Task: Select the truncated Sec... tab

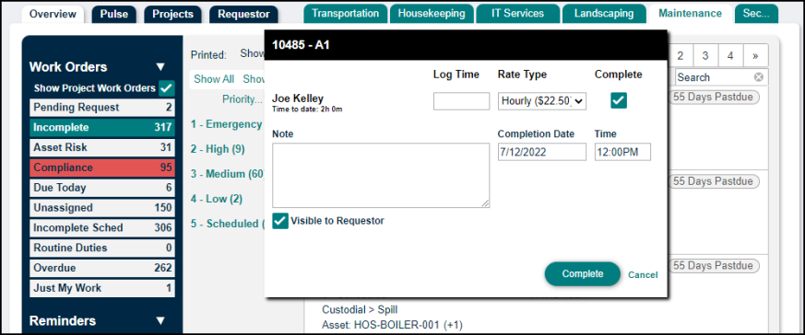Action: tap(756, 13)
